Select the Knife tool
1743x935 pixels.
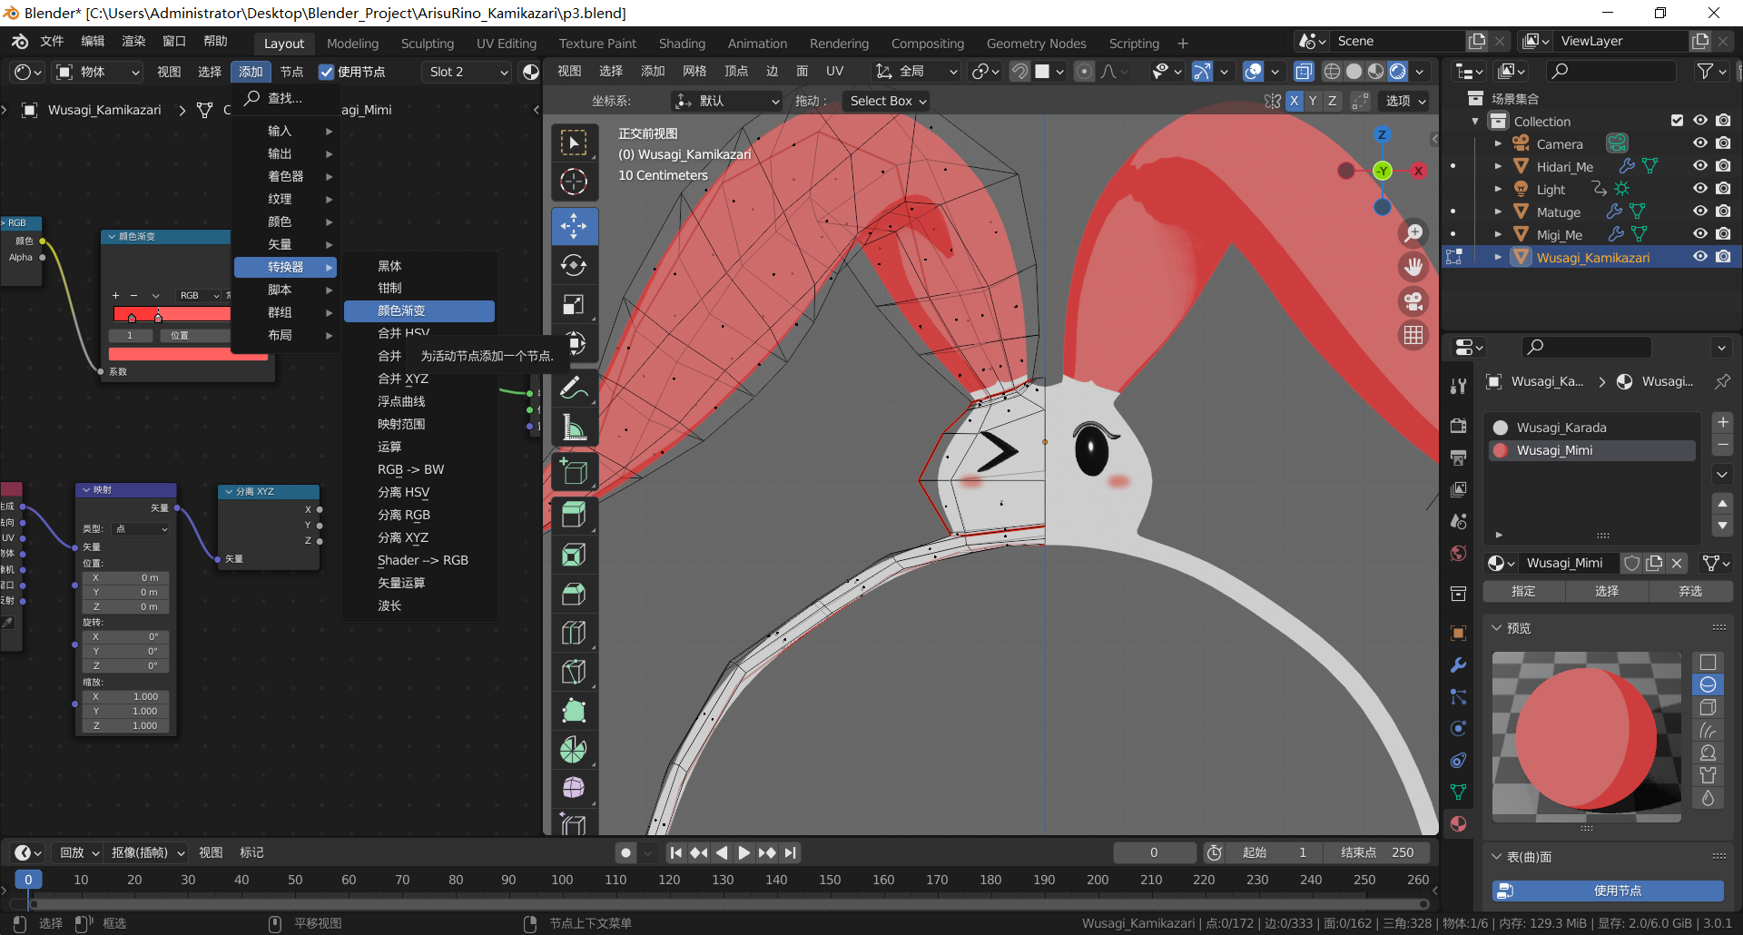[574, 672]
